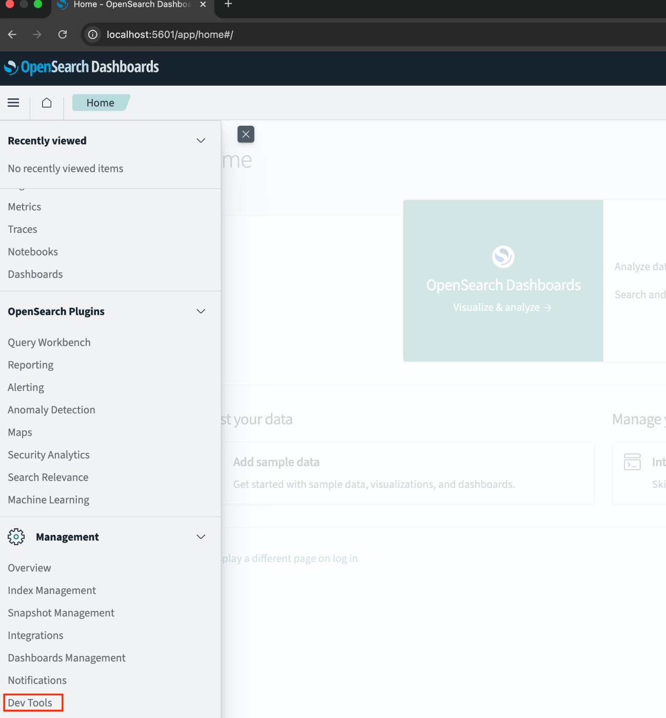Screen dimensions: 666x718
Task: Click browser back arrow
Action: (x=12, y=34)
